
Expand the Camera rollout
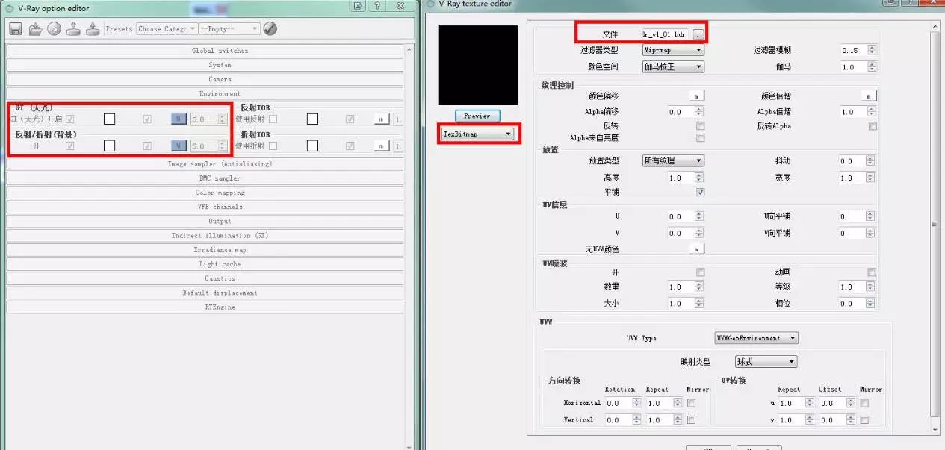tap(205, 79)
